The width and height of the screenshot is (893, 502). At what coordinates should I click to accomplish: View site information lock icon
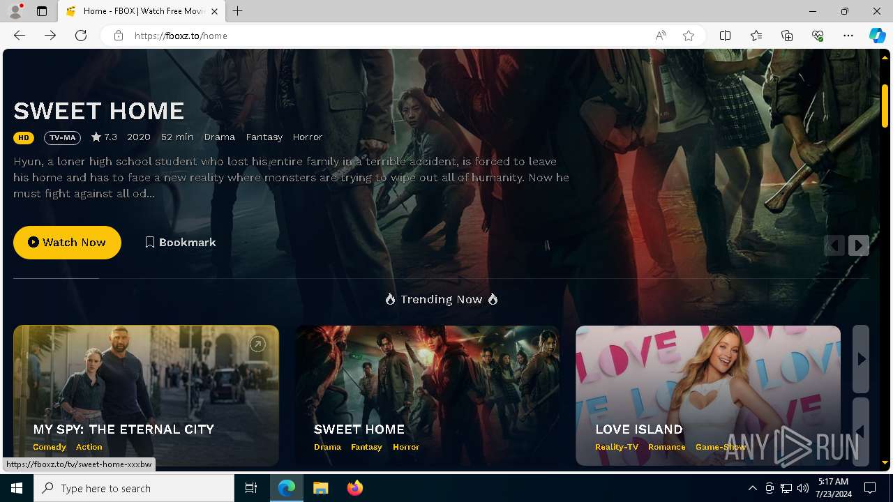tap(119, 36)
